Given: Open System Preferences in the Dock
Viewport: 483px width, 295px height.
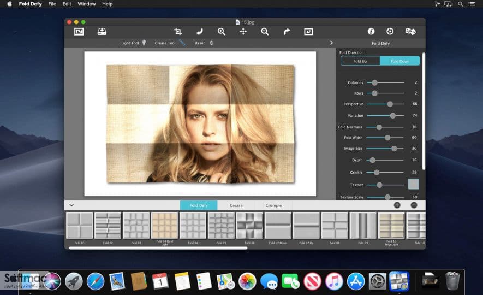Looking at the screenshot, I should click(377, 281).
